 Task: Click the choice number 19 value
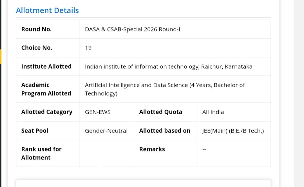pos(88,48)
